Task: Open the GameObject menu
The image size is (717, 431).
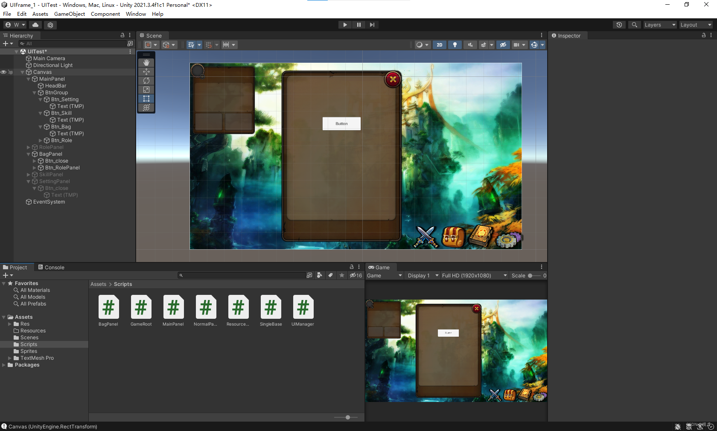Action: tap(70, 14)
